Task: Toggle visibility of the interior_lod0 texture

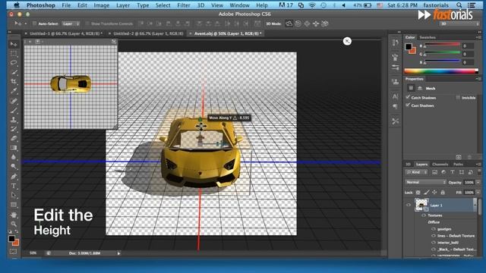Action: click(x=434, y=243)
